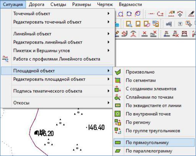Click the По региону icon
The image size is (196, 156).
coord(118,122)
